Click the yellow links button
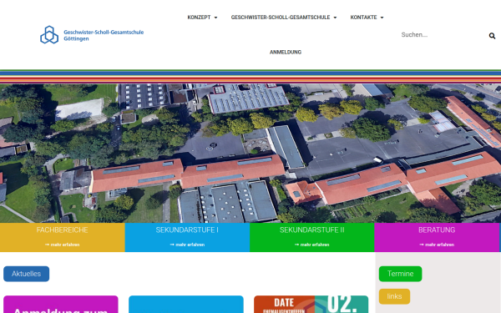Screen dimensions: 501x313 pyautogui.click(x=394, y=296)
